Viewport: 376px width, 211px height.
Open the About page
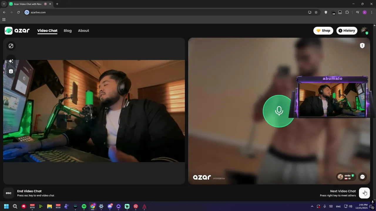(x=83, y=30)
